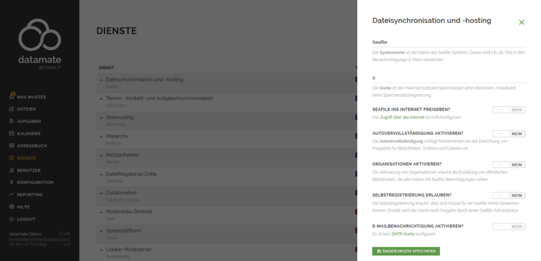Expand the Netzlaufwerke row chevron
The width and height of the screenshot is (541, 261).
tap(101, 155)
